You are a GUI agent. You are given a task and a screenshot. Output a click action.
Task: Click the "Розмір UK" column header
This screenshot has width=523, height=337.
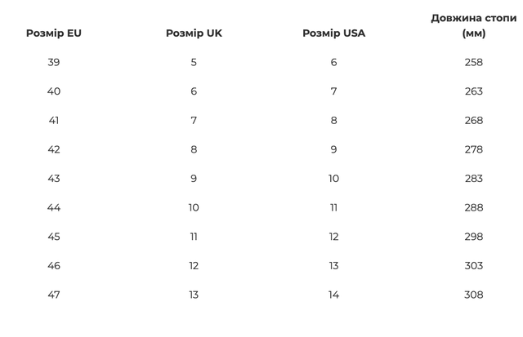[x=194, y=33]
